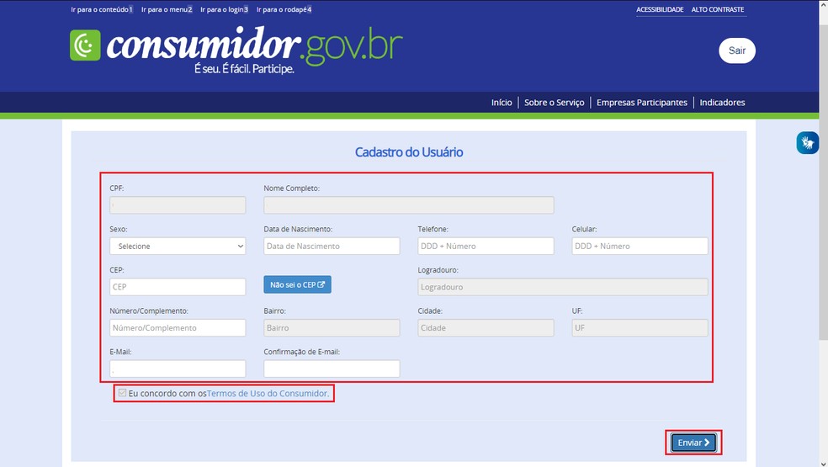
Task: Open the Sexo dropdown
Action: (x=178, y=247)
